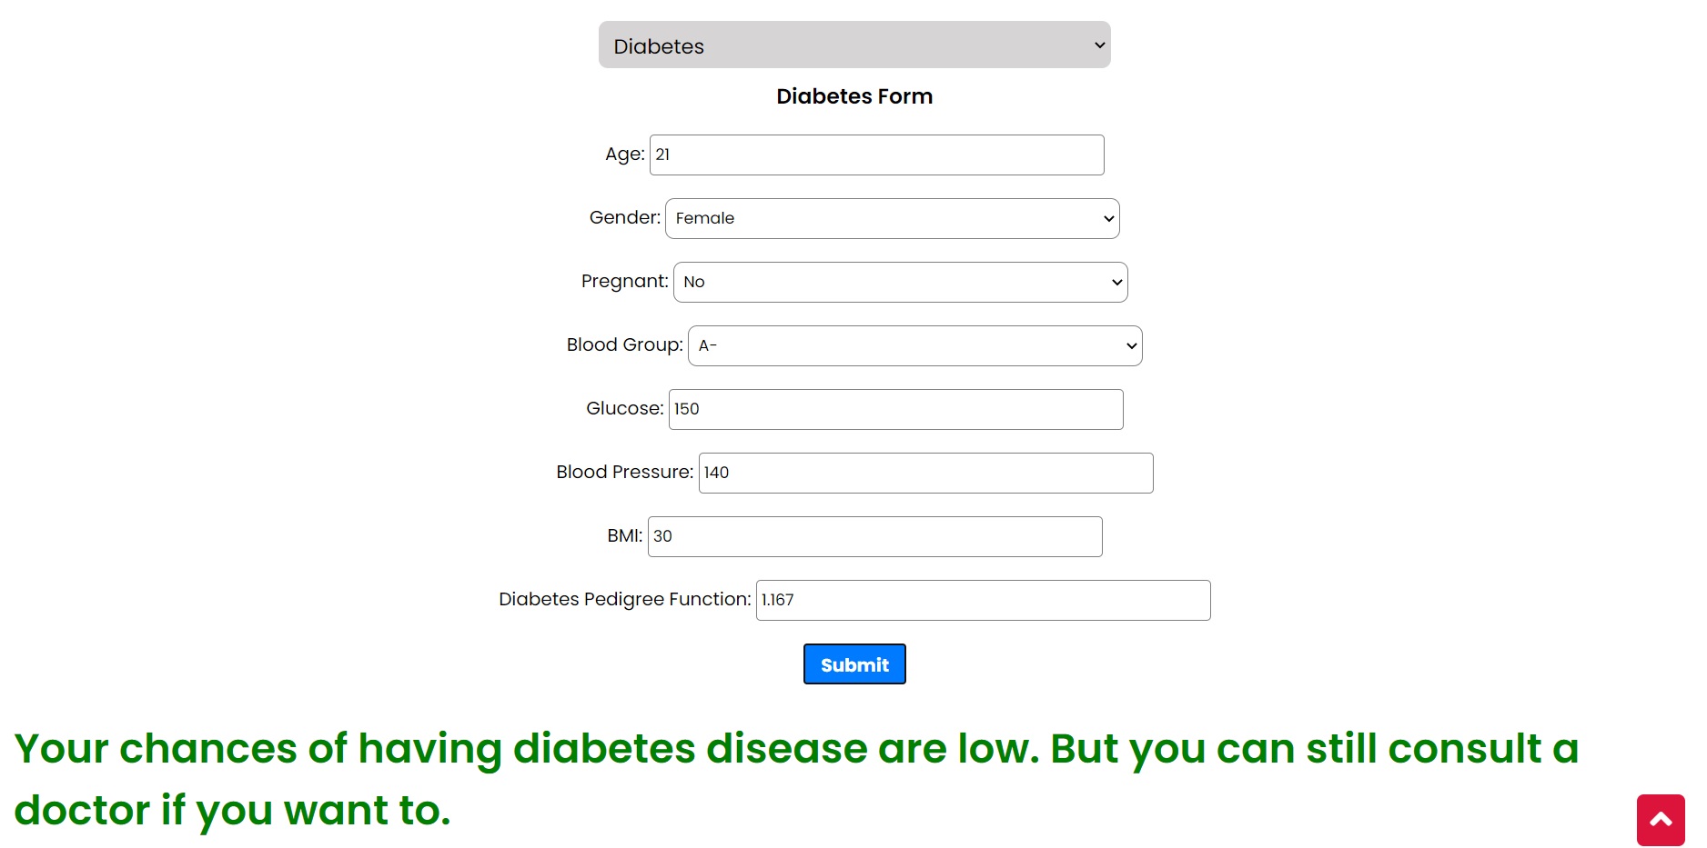Image resolution: width=1707 pixels, height=848 pixels.
Task: Click the chevron on the Diabetes disease selector
Action: 1098,45
